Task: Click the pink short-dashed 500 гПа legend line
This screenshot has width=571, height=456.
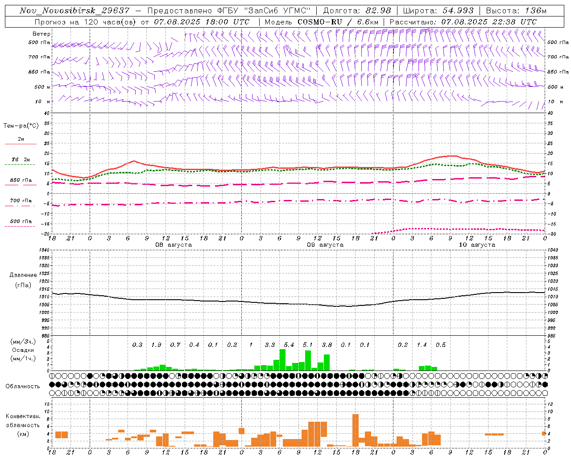Action: (20, 226)
